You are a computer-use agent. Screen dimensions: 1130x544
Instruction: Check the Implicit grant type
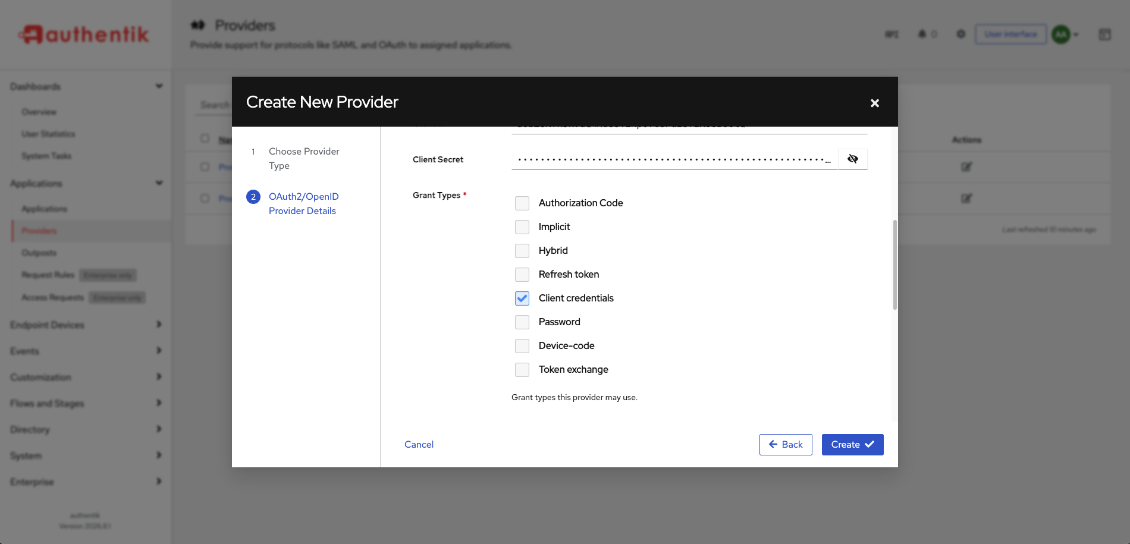pyautogui.click(x=522, y=227)
